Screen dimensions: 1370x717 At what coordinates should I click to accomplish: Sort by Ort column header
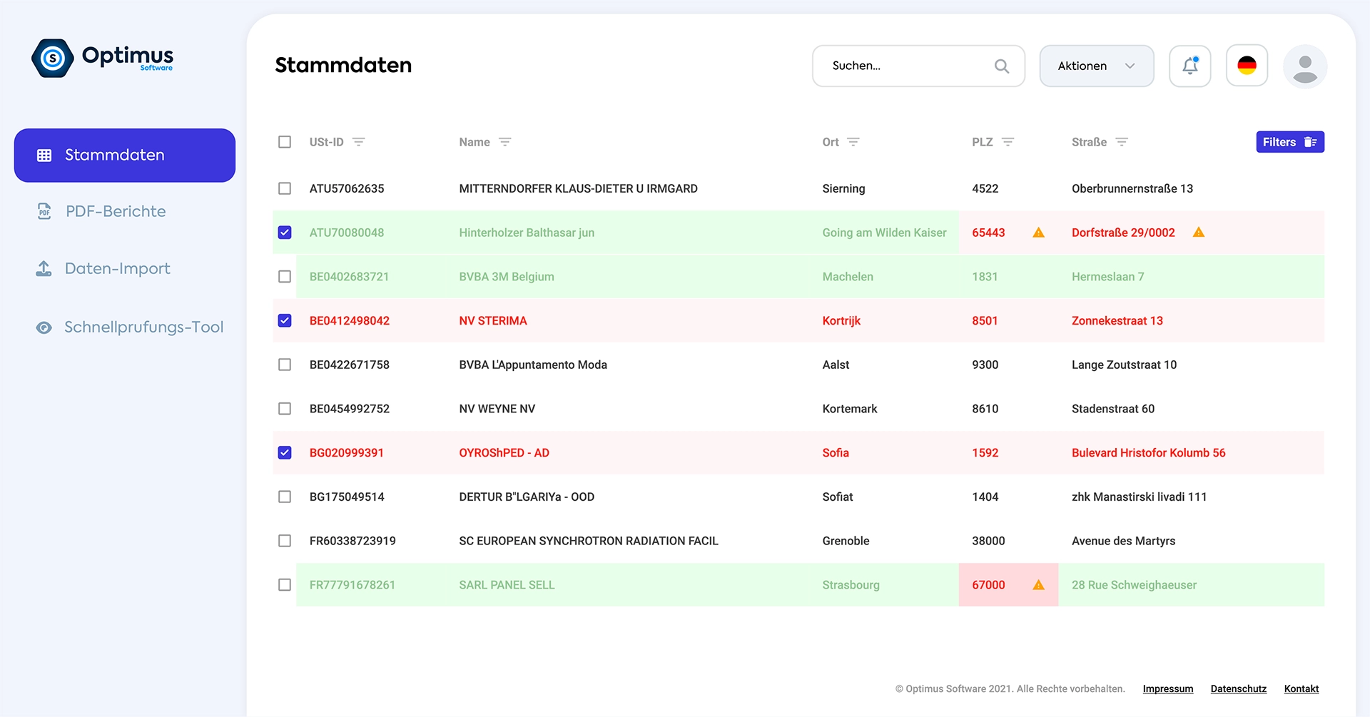pyautogui.click(x=831, y=142)
